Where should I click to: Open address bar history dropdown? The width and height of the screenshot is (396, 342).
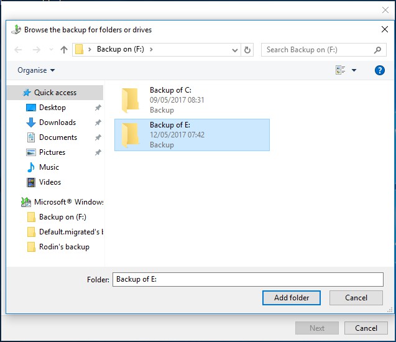pos(235,50)
